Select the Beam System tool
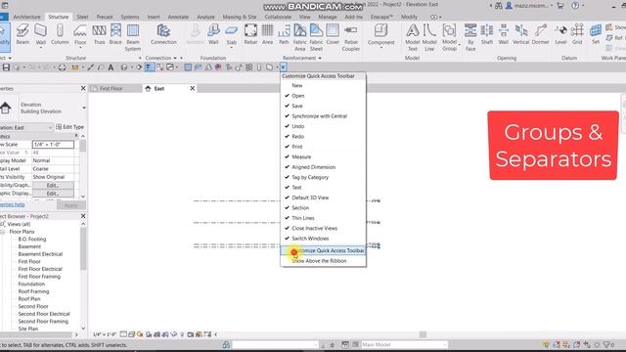 (133, 37)
